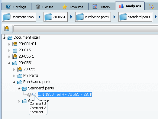
Task: Open the dropdown arrow after 20-0551 breadcrumb
Action: pyautogui.click(x=71, y=17)
